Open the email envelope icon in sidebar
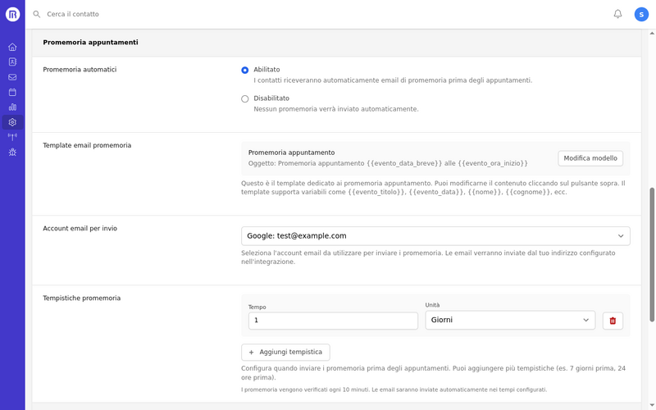The height and width of the screenshot is (410, 656). (x=12, y=77)
